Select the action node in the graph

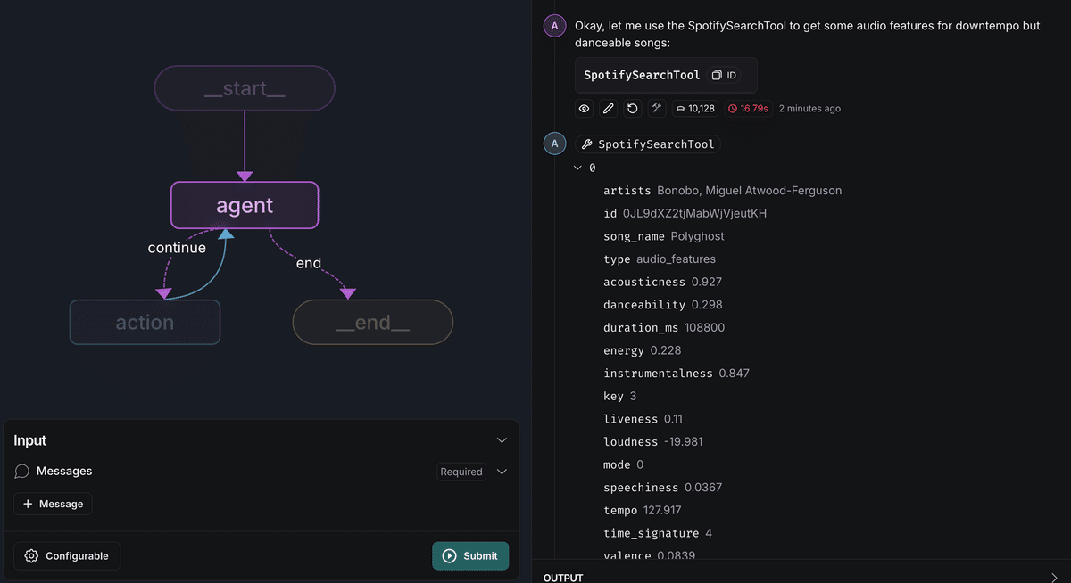click(145, 322)
